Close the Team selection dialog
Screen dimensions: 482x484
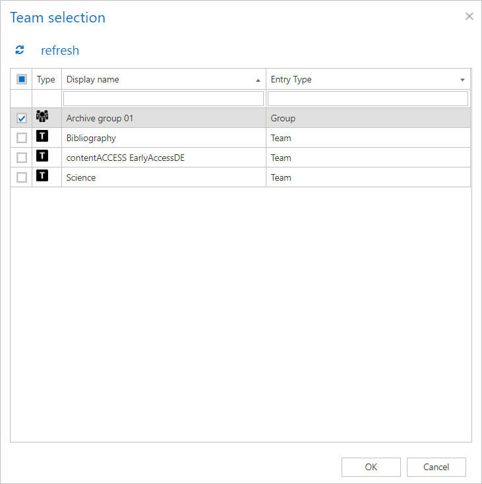(469, 16)
